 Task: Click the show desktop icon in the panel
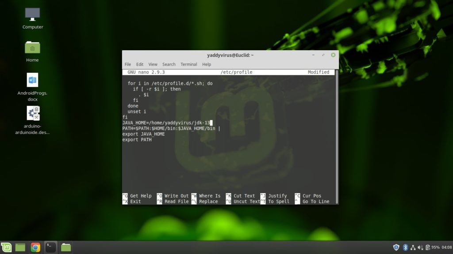click(x=20, y=247)
